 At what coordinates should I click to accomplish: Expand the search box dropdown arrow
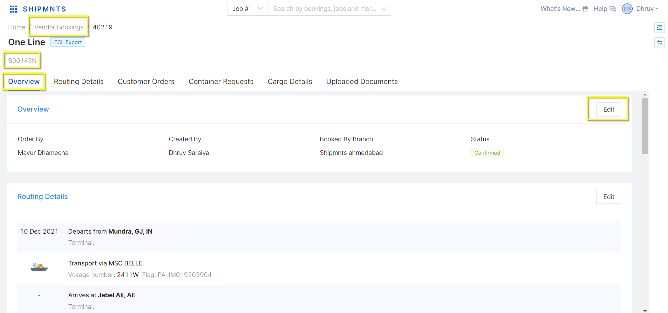pos(384,9)
